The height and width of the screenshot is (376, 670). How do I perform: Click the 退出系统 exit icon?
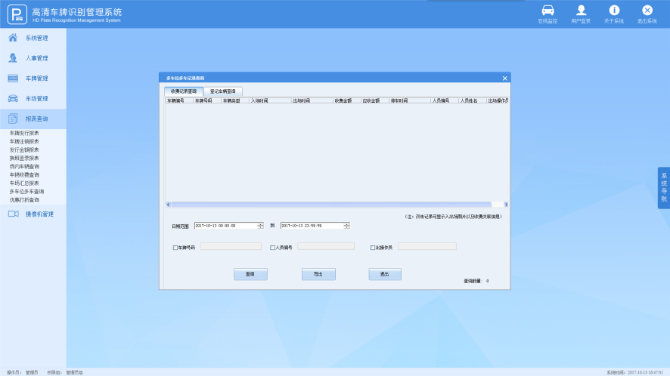tap(647, 11)
